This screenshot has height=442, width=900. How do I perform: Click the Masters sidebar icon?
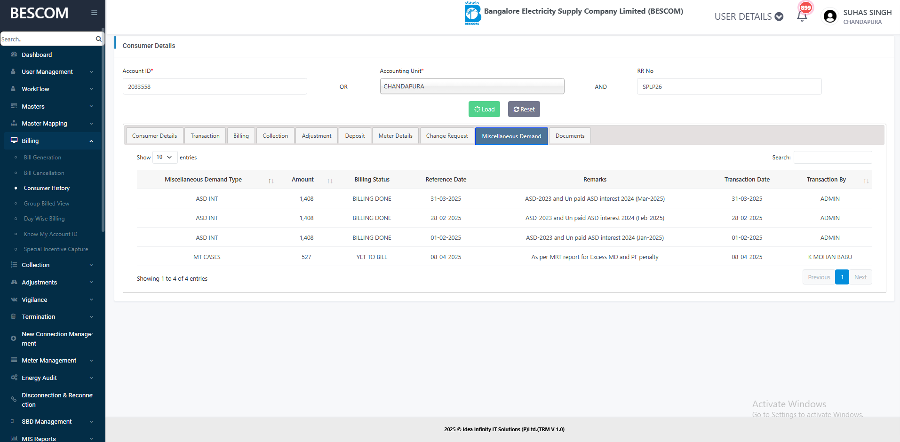(14, 106)
